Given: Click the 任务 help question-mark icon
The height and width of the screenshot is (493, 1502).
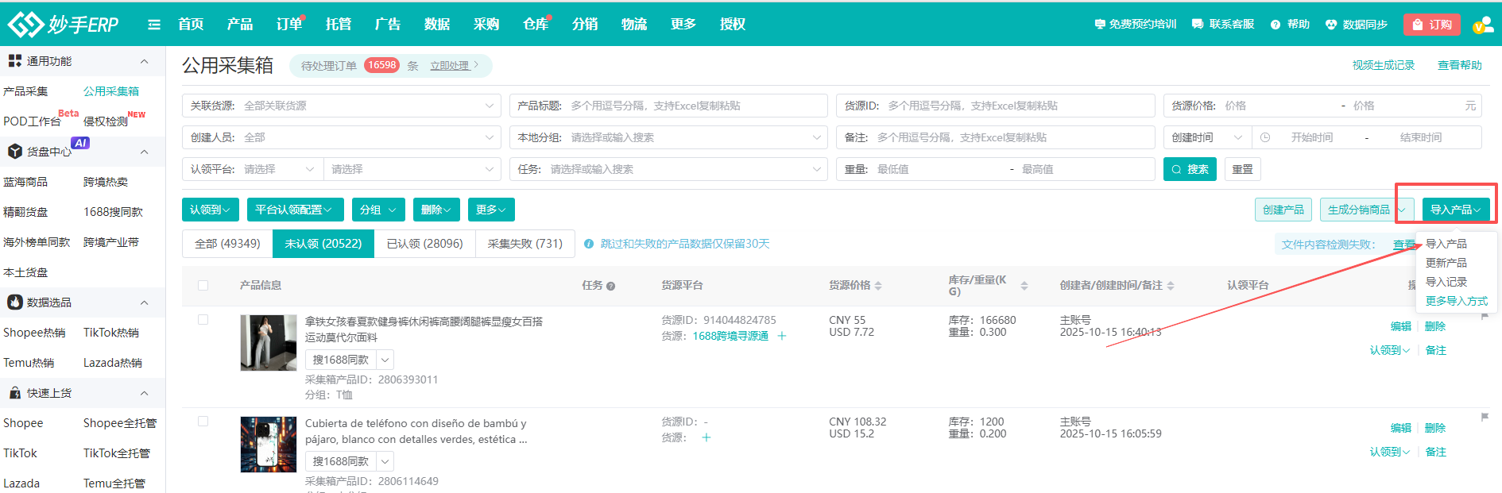Looking at the screenshot, I should [x=610, y=287].
